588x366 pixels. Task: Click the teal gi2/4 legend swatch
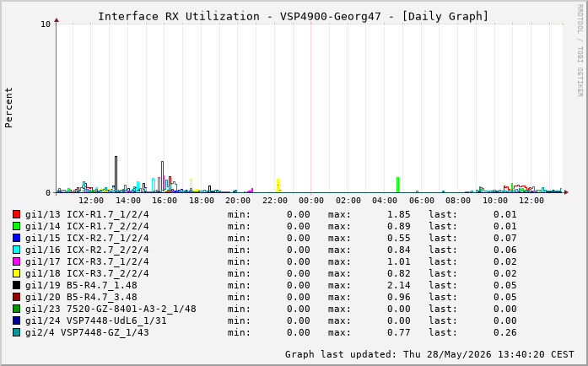pyautogui.click(x=17, y=332)
